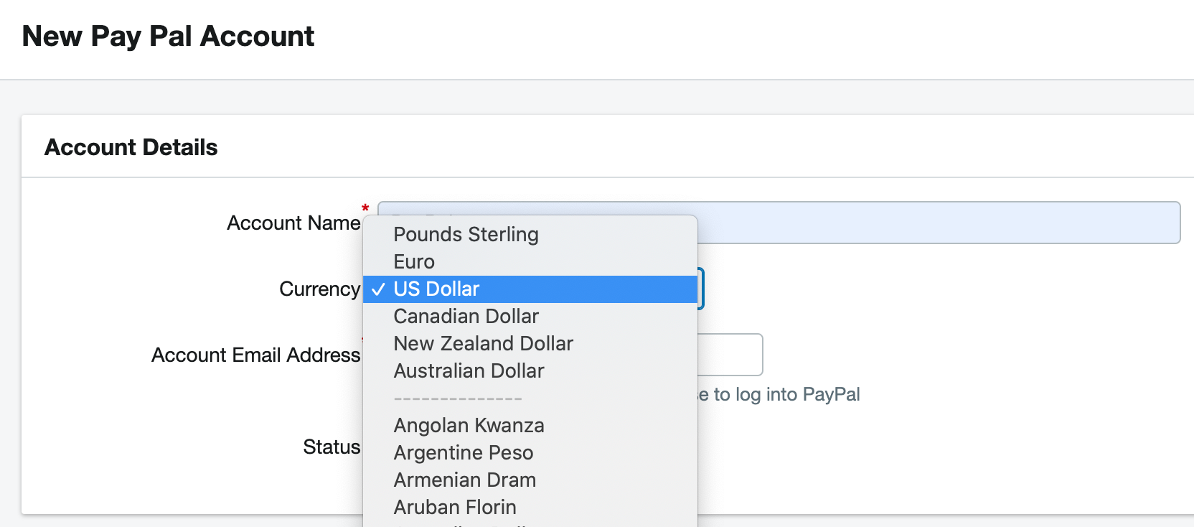Pick Aruban Florin currency
The height and width of the screenshot is (527, 1194).
point(530,508)
